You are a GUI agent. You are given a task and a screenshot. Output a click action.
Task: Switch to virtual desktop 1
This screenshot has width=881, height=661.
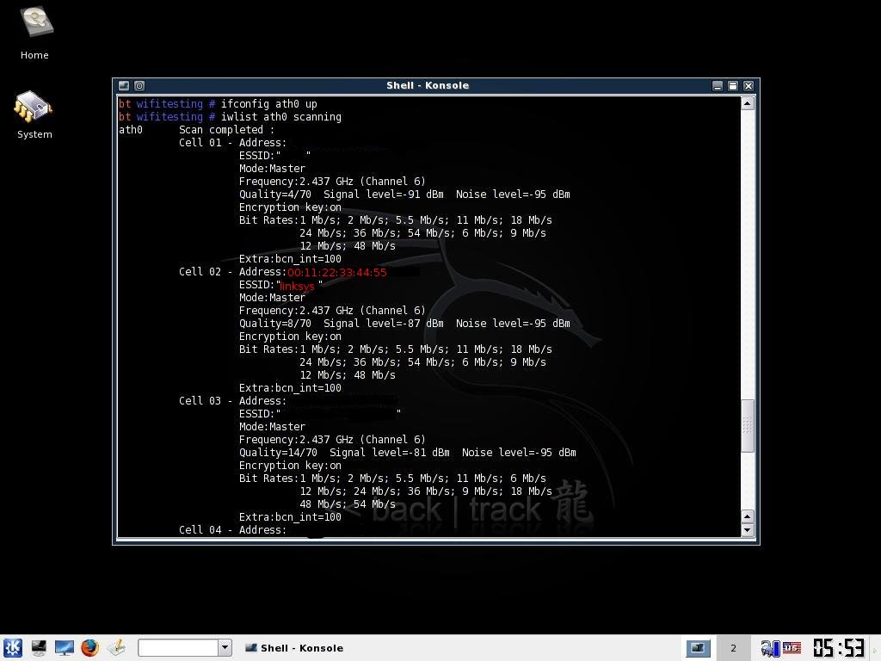coord(697,648)
